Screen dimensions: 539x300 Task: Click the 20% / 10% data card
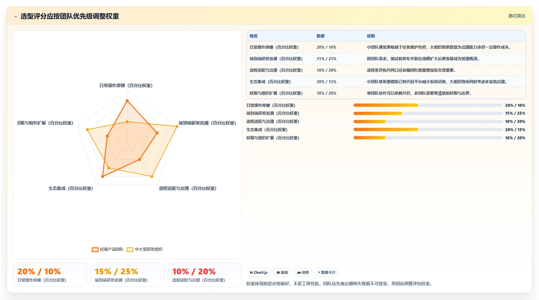pos(50,275)
